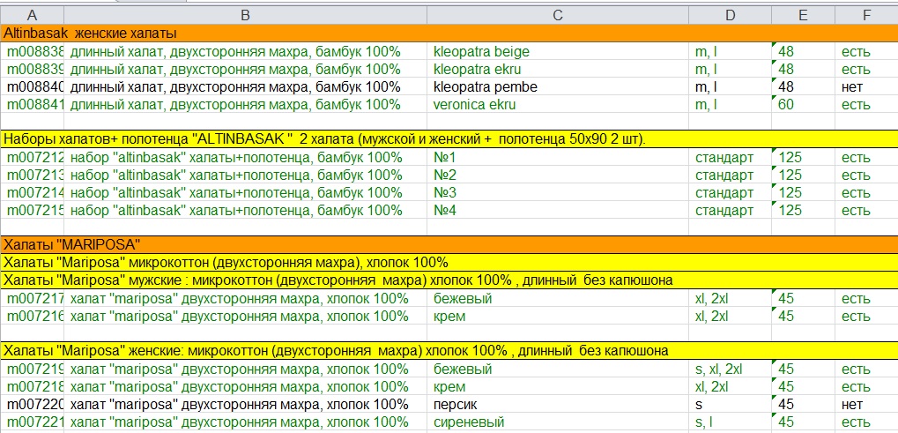Select the cell "персик"
The image size is (898, 433).
click(558, 405)
